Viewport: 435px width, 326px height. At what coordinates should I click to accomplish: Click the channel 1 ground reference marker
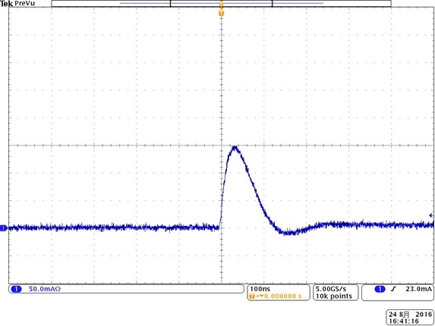coord(3,228)
